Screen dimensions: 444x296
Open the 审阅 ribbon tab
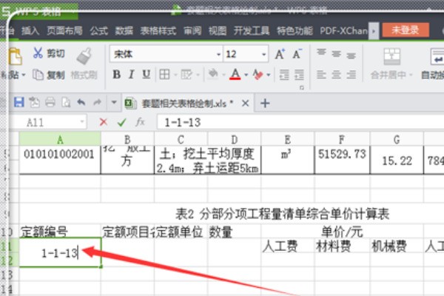[192, 30]
